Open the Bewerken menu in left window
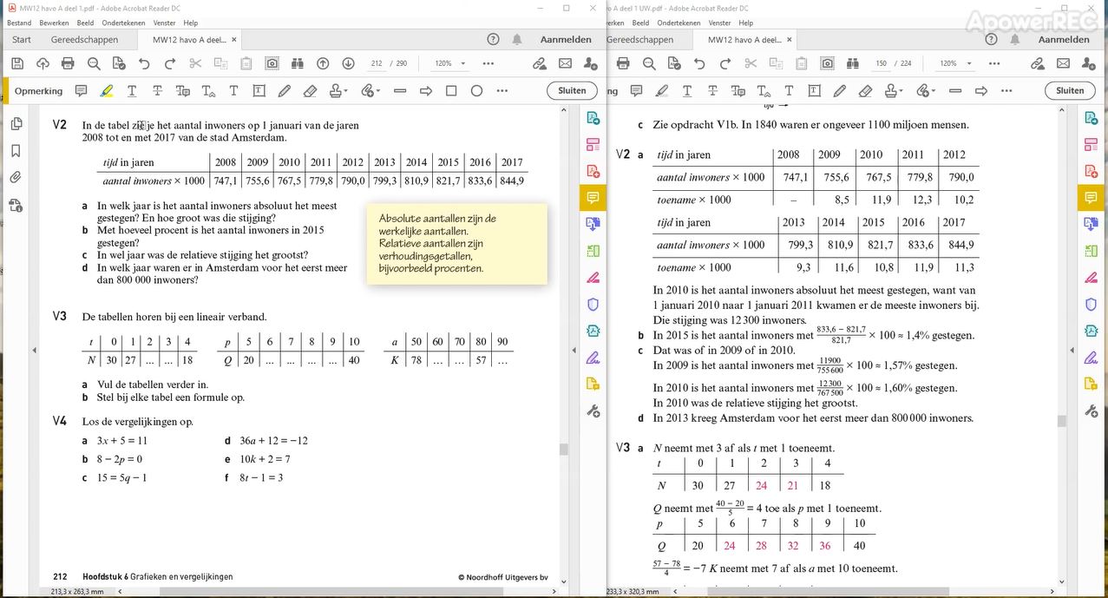The width and height of the screenshot is (1108, 598). (54, 23)
